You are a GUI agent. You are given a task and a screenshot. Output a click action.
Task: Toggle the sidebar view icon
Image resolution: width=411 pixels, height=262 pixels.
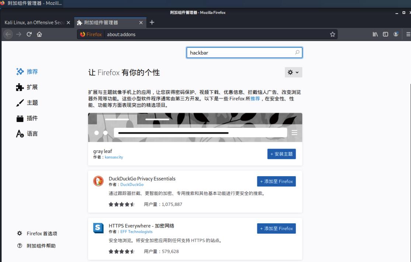(x=385, y=34)
